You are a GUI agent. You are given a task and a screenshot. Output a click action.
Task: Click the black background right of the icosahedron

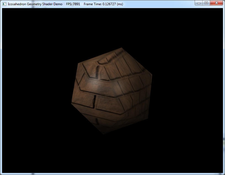(x=187, y=91)
